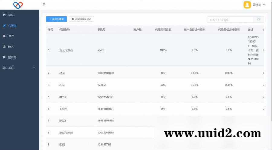Select the agent named 2358
This screenshot has height=150, width=272.
click(x=62, y=85)
